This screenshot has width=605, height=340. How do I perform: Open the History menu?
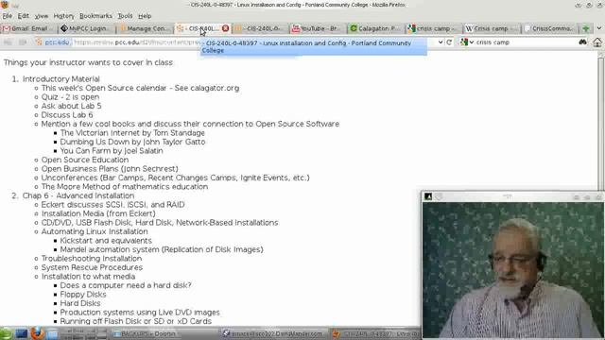pos(63,16)
